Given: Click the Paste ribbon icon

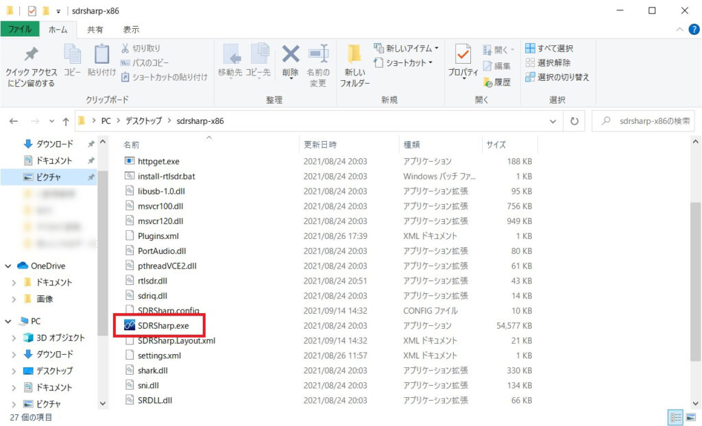Looking at the screenshot, I should coord(101,60).
